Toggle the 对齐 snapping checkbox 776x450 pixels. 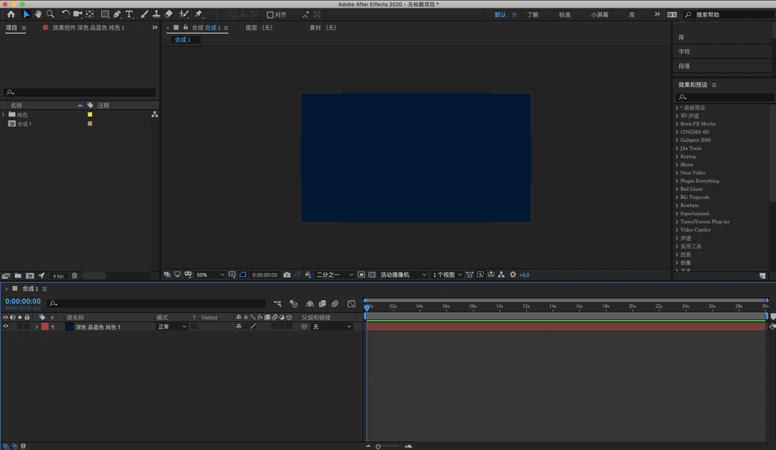coord(270,15)
